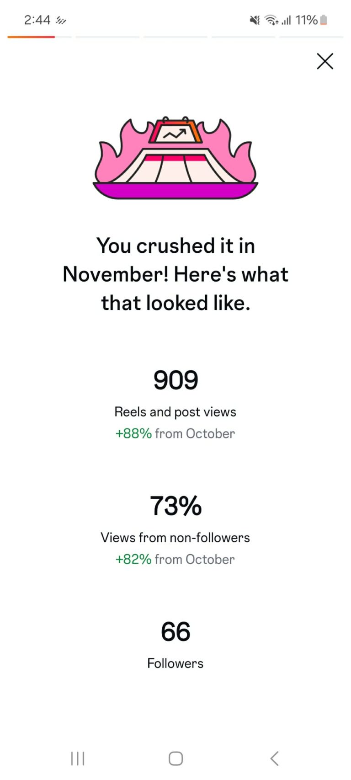Tap the battery icon in status bar
Image resolution: width=351 pixels, height=780 pixels.
click(x=324, y=20)
